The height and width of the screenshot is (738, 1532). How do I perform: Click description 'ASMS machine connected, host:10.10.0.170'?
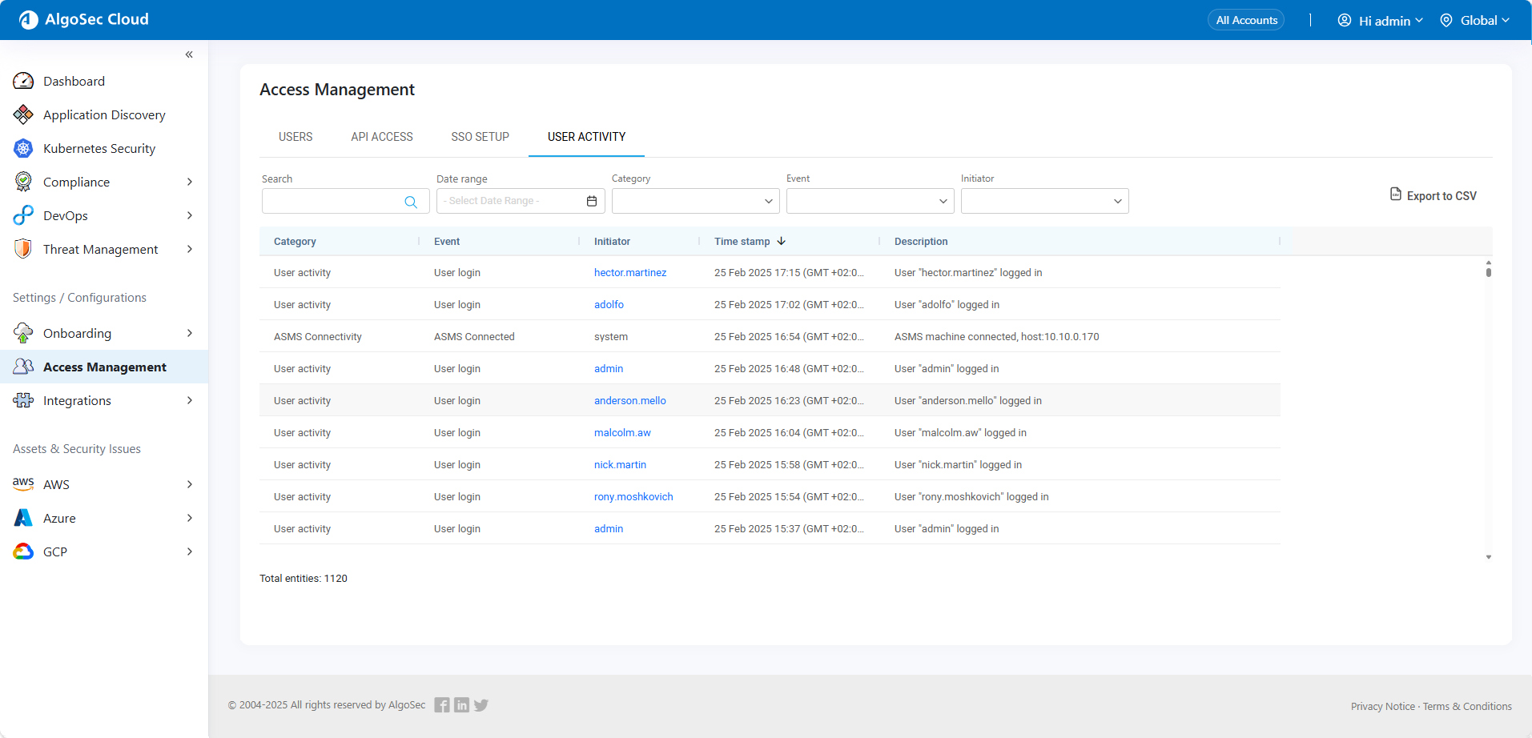(x=996, y=336)
